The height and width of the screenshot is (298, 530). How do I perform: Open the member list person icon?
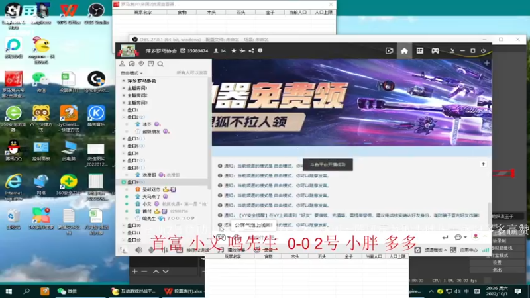pyautogui.click(x=122, y=64)
